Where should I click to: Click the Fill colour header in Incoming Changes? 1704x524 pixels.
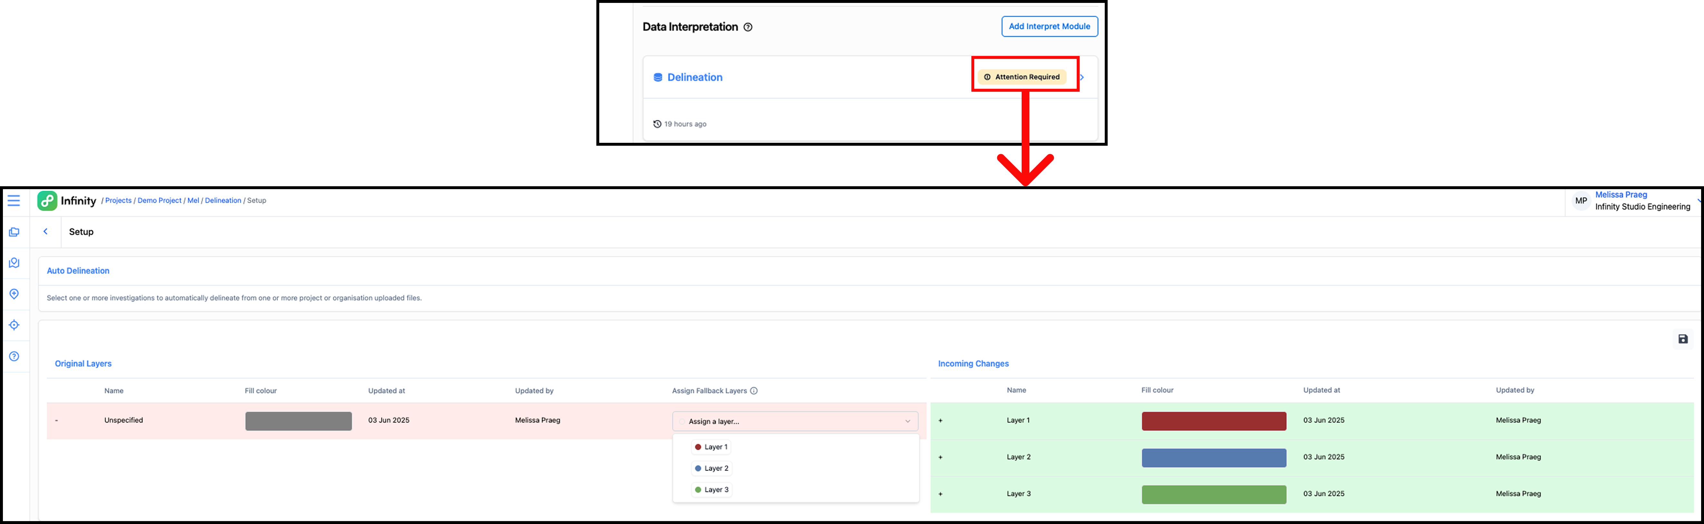click(x=1157, y=390)
